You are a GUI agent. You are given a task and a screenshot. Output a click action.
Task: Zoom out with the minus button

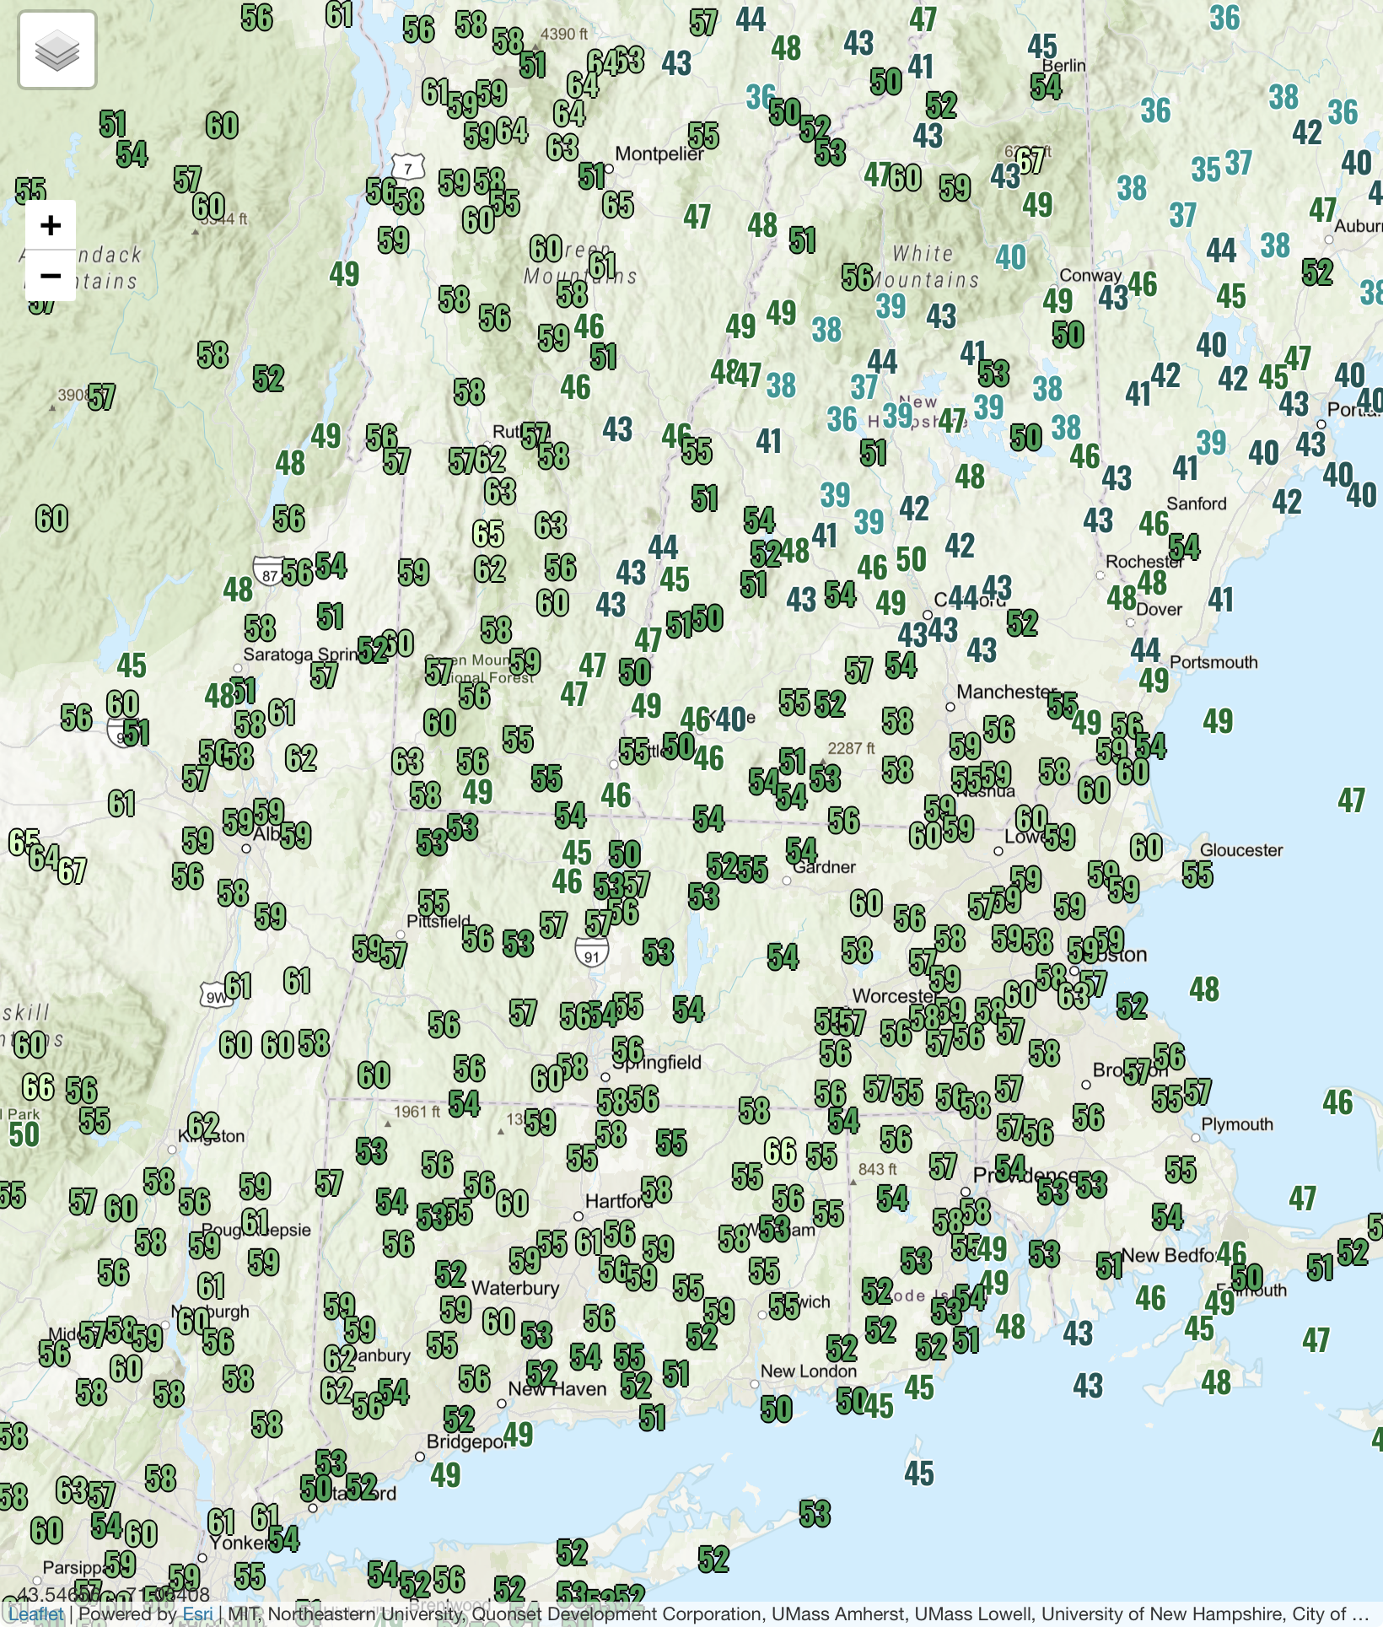pyautogui.click(x=51, y=276)
